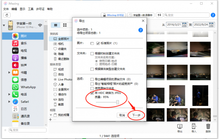
Task: Click the add album plus icon
Action: (x=51, y=119)
